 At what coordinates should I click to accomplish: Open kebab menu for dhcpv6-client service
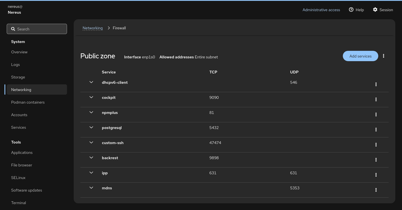(x=376, y=84)
